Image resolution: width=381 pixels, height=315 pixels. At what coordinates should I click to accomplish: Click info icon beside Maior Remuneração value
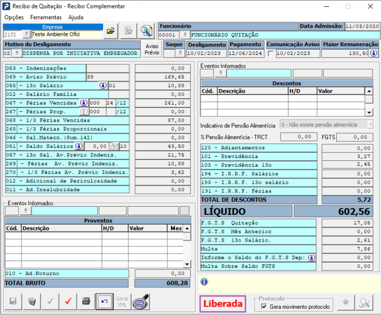374,53
